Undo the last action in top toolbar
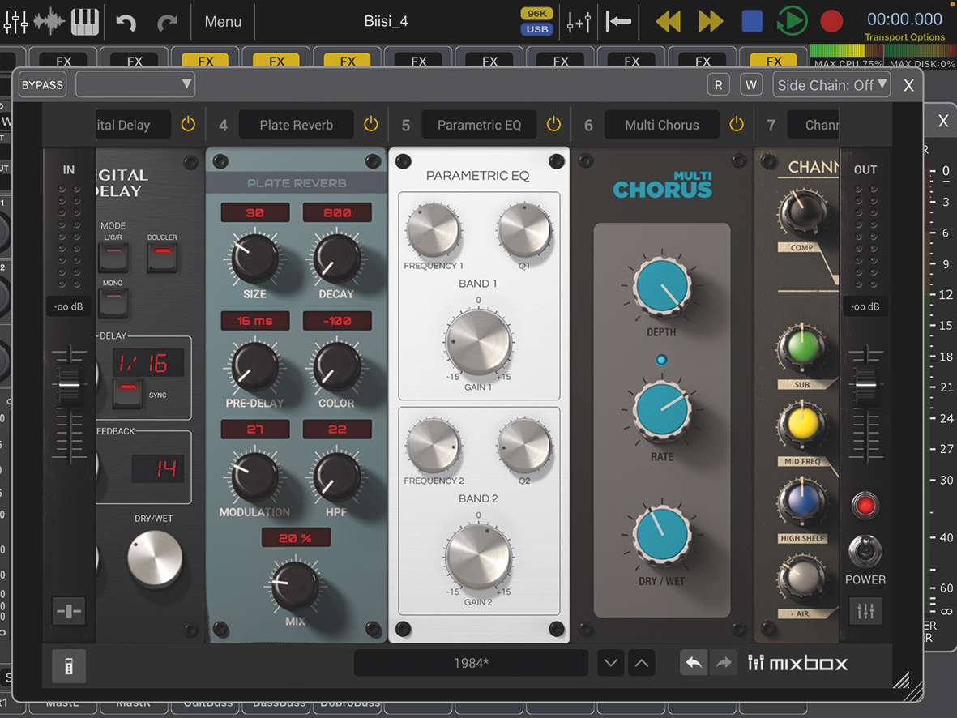The width and height of the screenshot is (957, 718). [126, 23]
